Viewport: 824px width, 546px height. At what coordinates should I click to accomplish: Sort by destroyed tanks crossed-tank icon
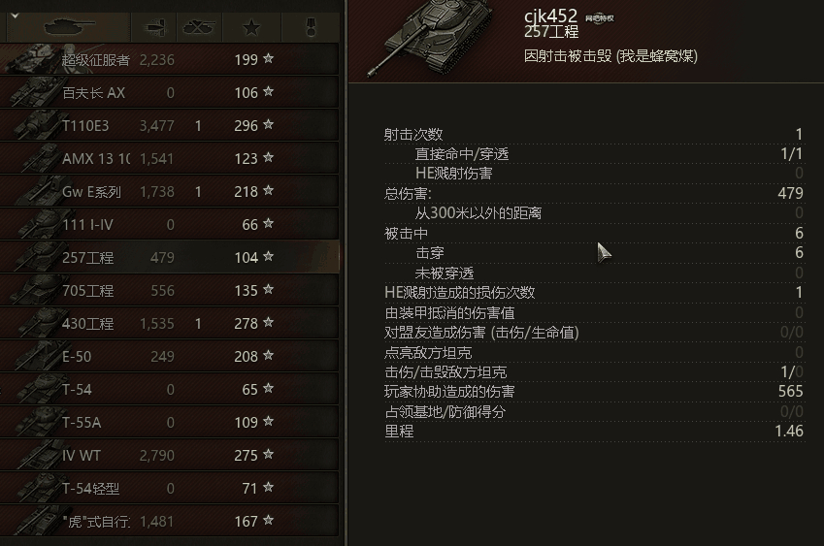[x=199, y=27]
